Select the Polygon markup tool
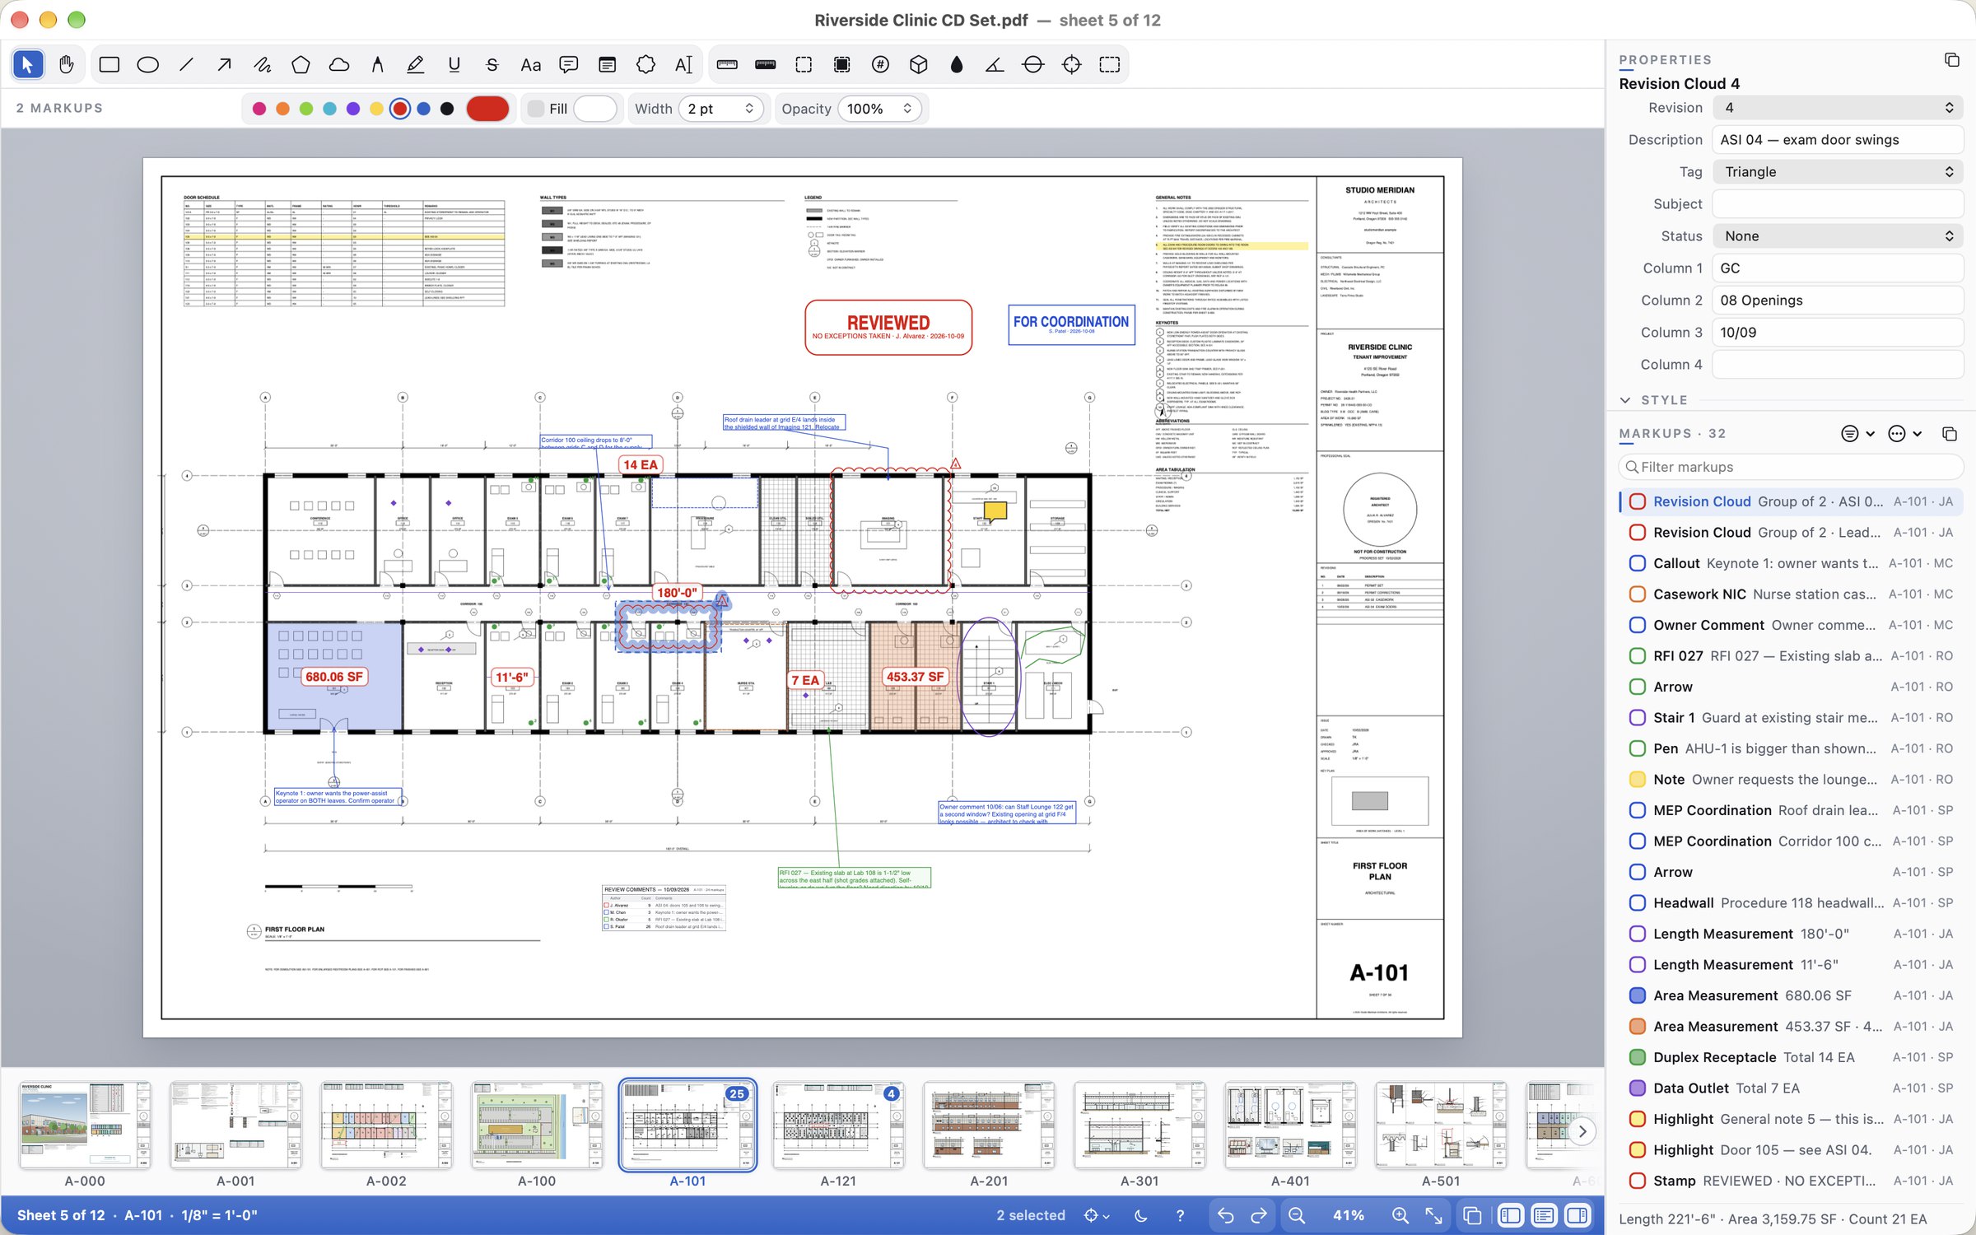 coord(301,64)
